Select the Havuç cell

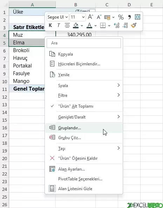click(x=27, y=58)
